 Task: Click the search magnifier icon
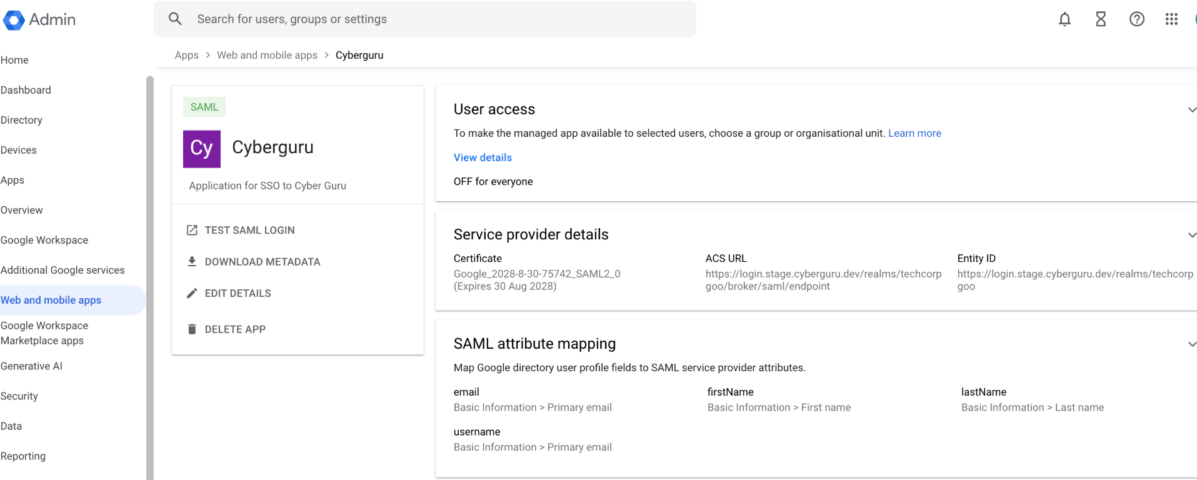pyautogui.click(x=176, y=19)
